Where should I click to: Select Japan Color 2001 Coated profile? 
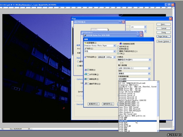pyautogui.click(x=138, y=107)
